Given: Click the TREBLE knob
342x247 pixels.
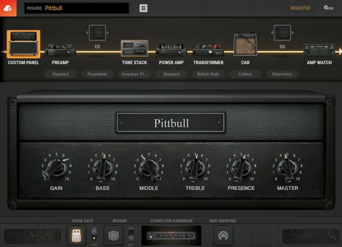Looking at the screenshot, I should coord(195,168).
